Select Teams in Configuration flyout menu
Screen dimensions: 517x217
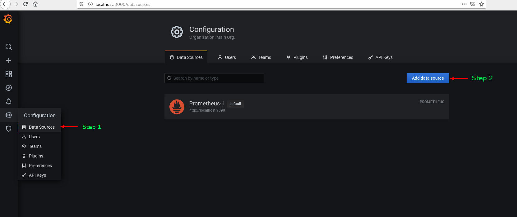[x=35, y=146]
